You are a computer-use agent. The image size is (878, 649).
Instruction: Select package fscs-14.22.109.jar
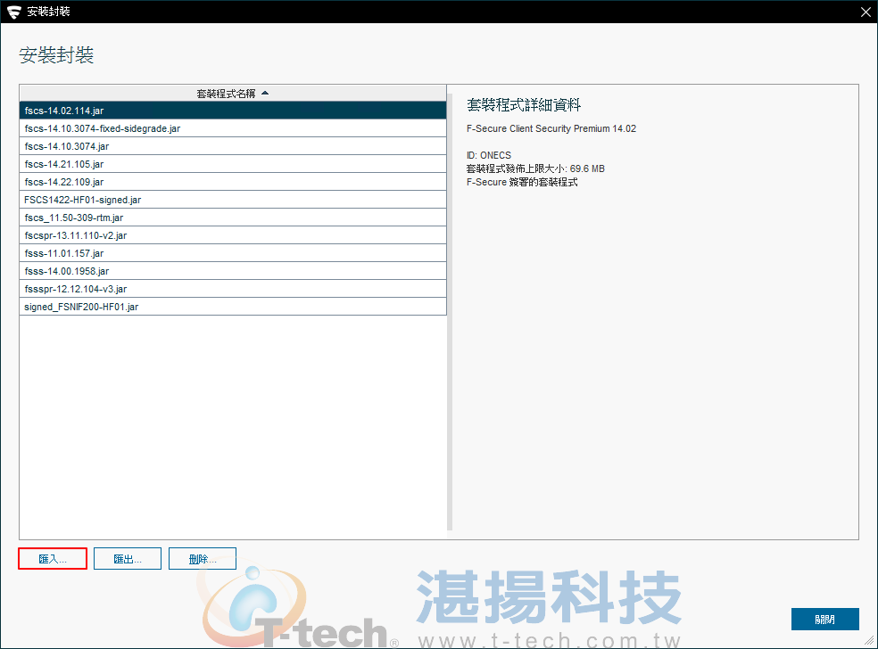pos(233,183)
